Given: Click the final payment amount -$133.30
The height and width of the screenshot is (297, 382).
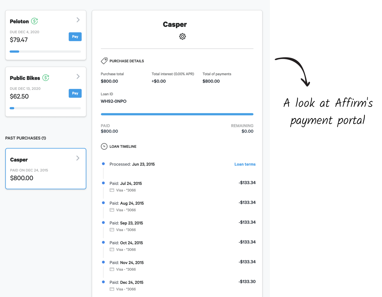Looking at the screenshot, I should (247, 282).
